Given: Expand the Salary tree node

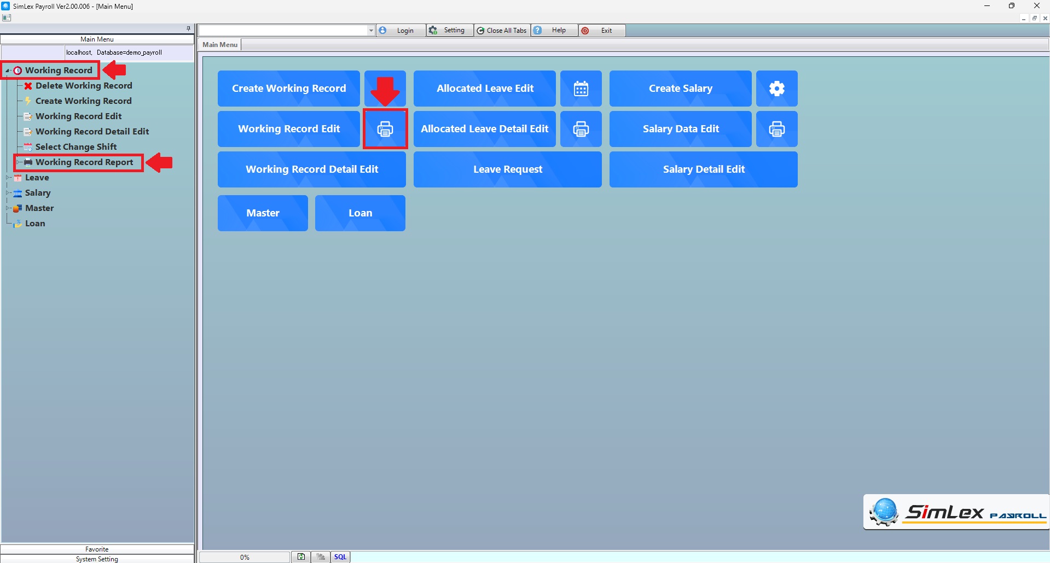Looking at the screenshot, I should pyautogui.click(x=8, y=193).
